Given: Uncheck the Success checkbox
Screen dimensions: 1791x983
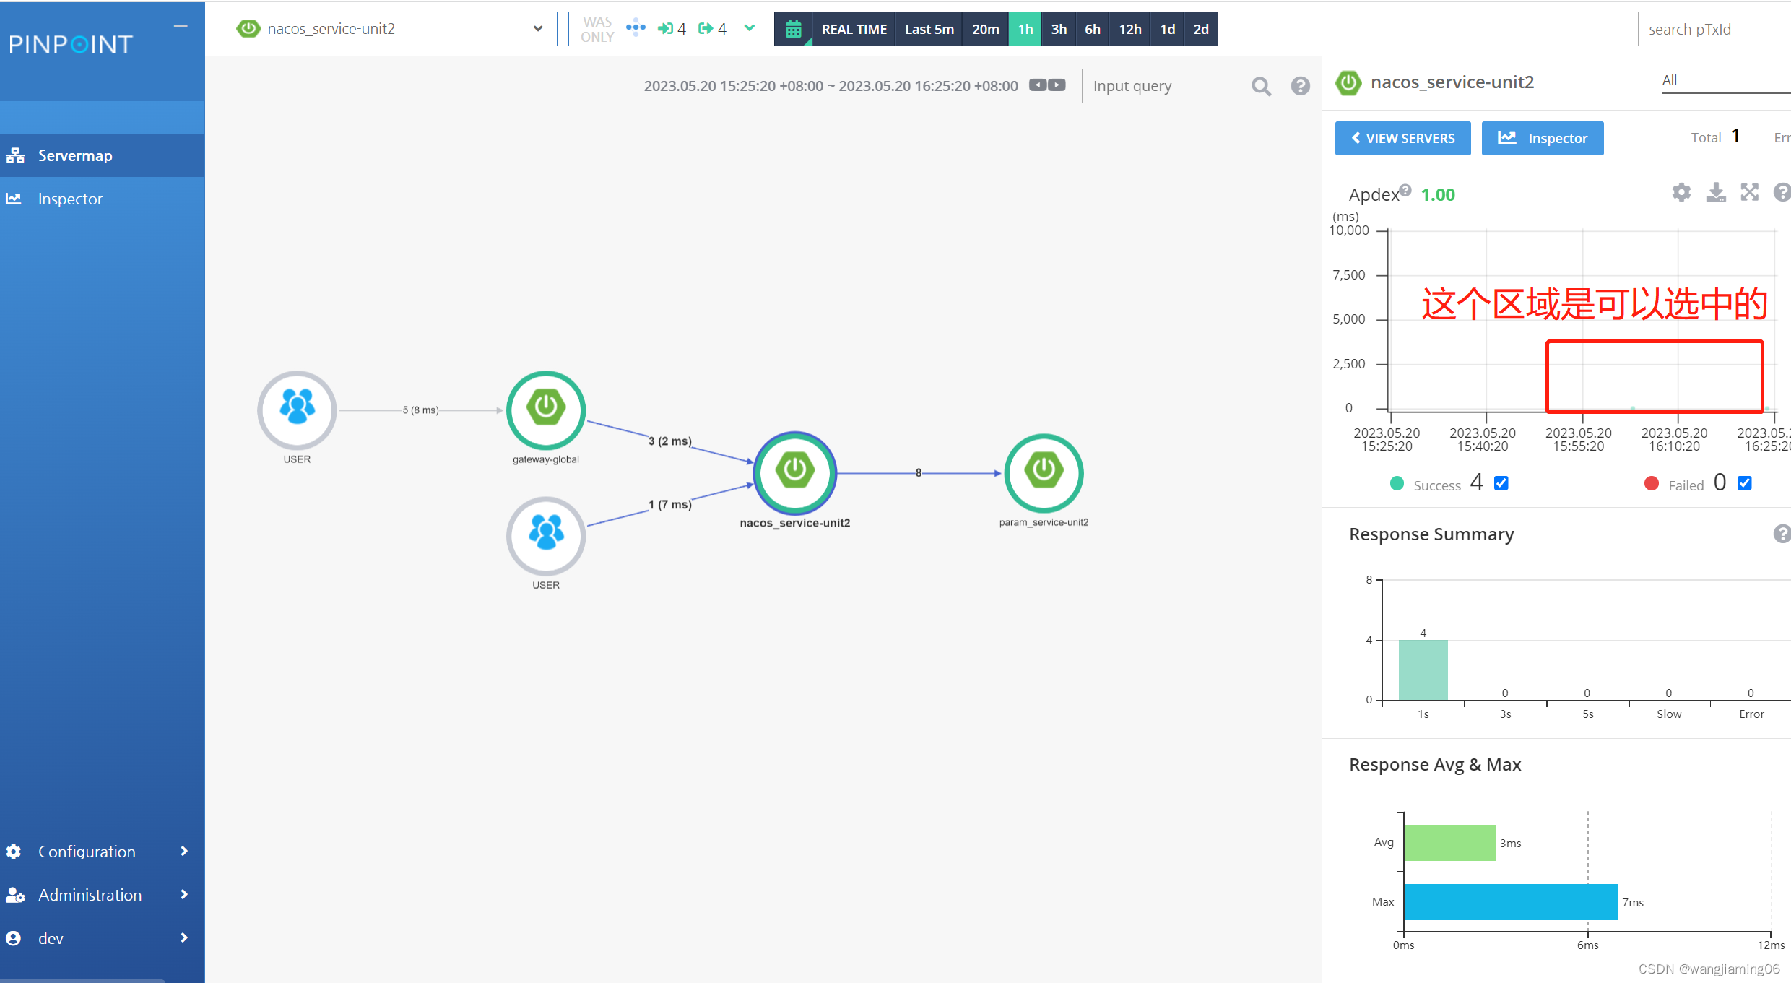Looking at the screenshot, I should coord(1501,483).
